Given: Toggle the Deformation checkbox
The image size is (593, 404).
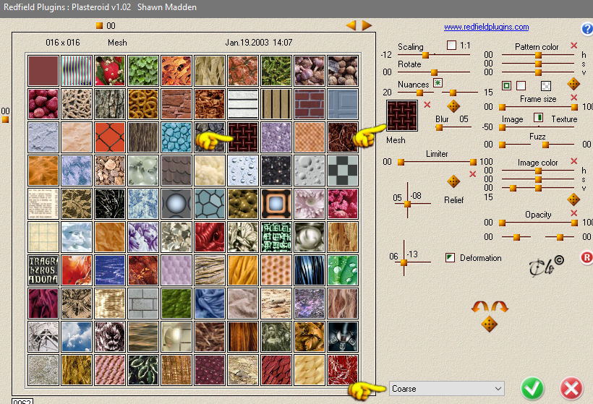Looking at the screenshot, I should tap(450, 258).
